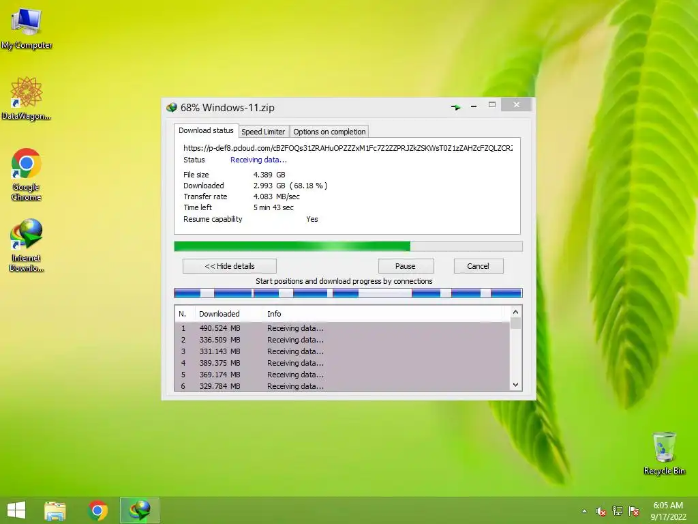Open the network tray icon

coord(618,511)
